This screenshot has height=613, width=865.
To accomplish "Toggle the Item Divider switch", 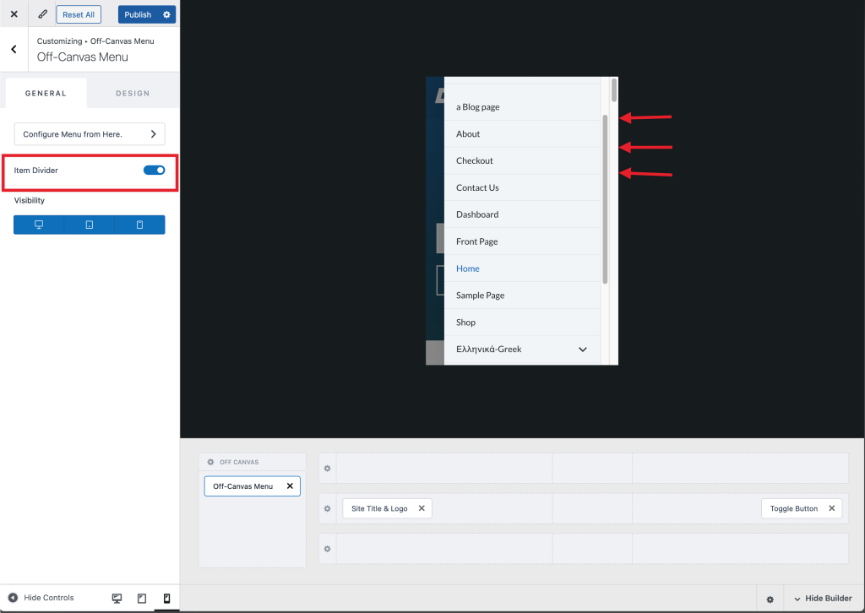I will [154, 171].
